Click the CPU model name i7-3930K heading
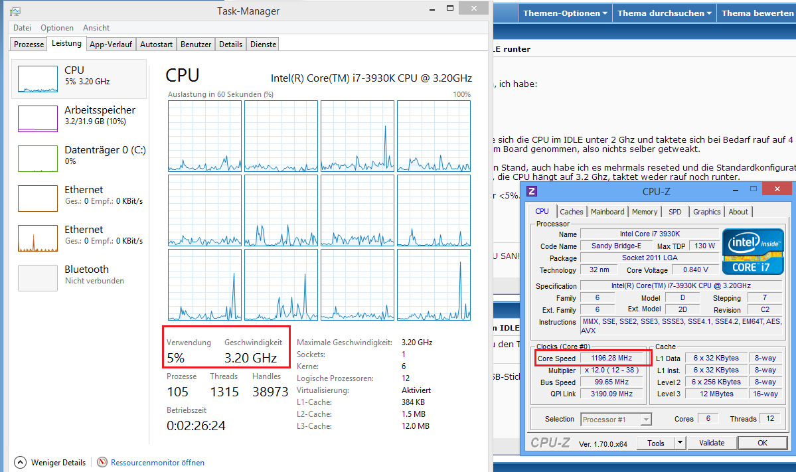This screenshot has width=796, height=472. click(371, 78)
